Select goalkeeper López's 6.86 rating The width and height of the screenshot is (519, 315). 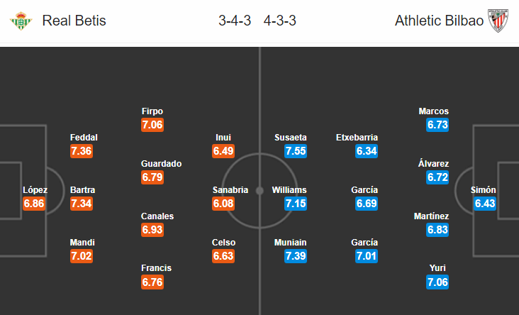34,204
